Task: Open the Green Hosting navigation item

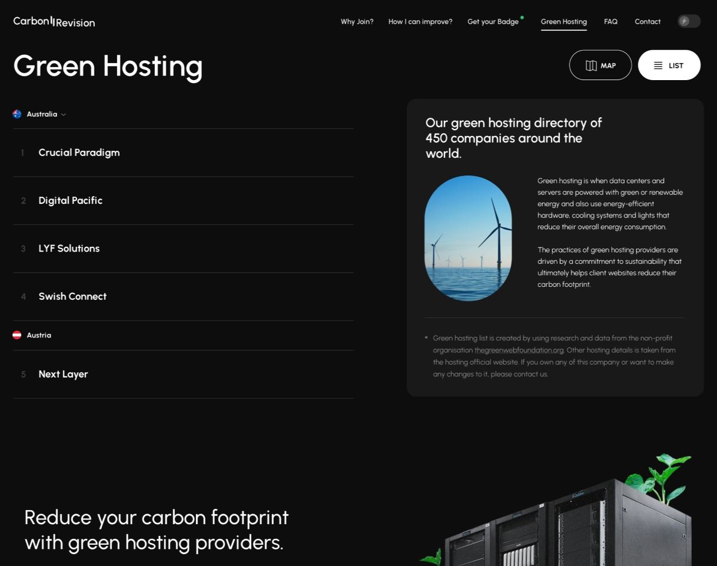Action: click(x=563, y=21)
